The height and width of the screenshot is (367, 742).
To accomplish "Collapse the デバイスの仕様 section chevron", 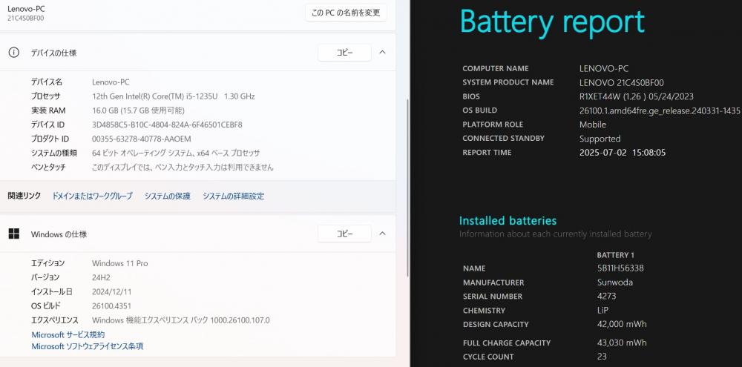I will (382, 53).
